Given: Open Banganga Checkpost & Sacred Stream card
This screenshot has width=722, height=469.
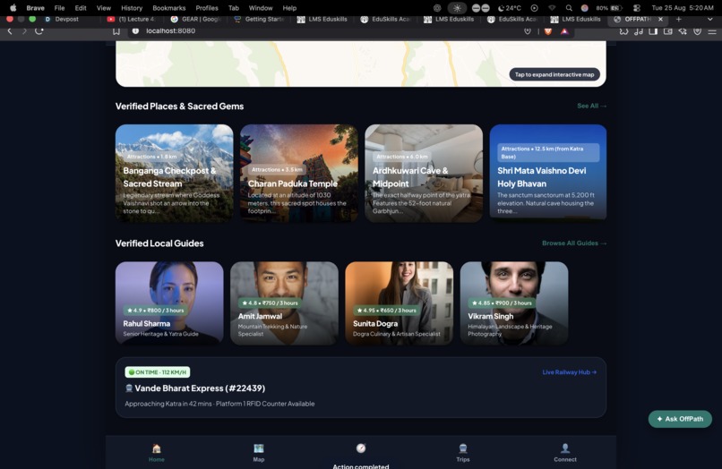Looking at the screenshot, I should point(174,173).
